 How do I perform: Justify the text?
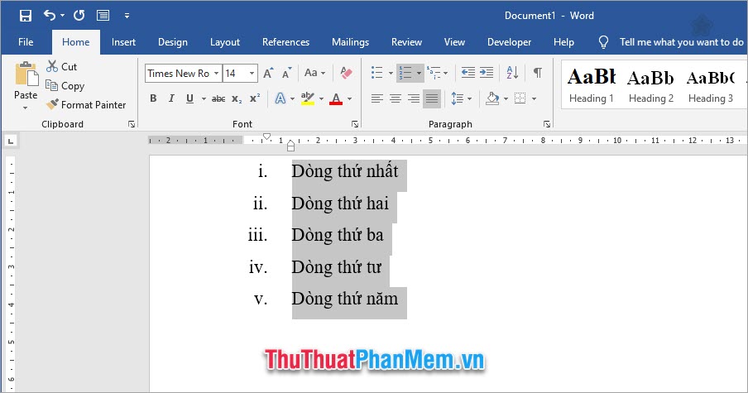point(432,98)
